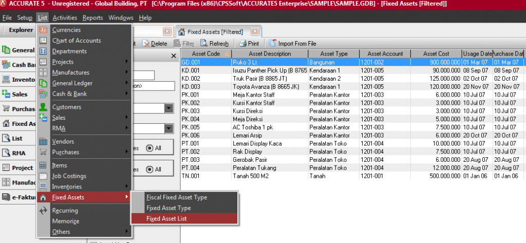Expand the Sales submenu
This screenshot has height=243, width=526.
[127, 117]
